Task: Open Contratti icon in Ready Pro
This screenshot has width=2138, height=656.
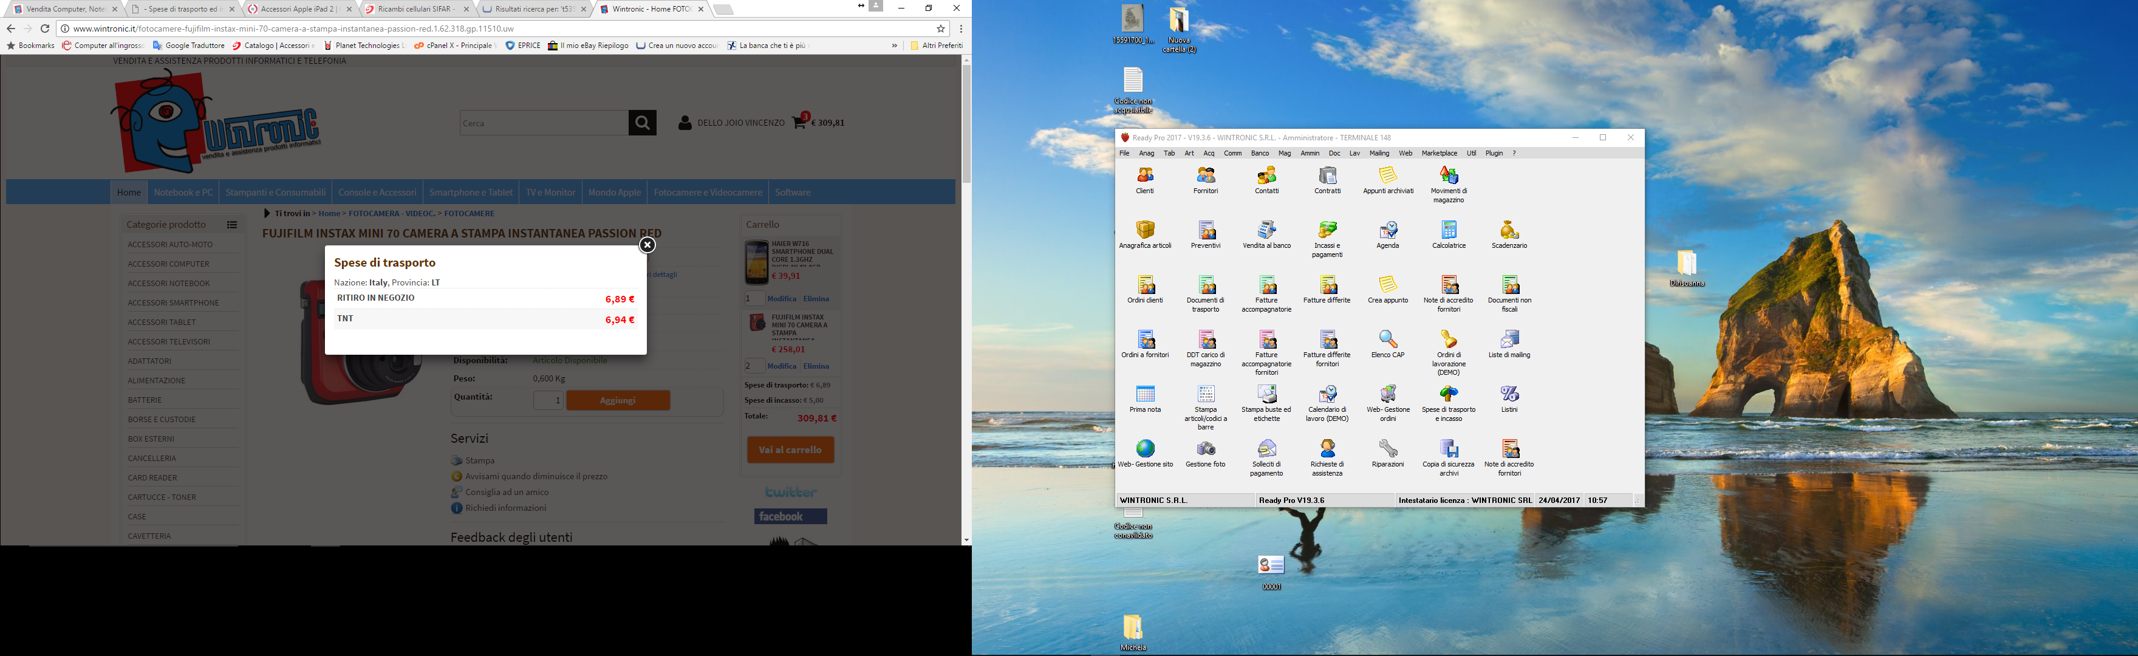Action: (x=1328, y=175)
